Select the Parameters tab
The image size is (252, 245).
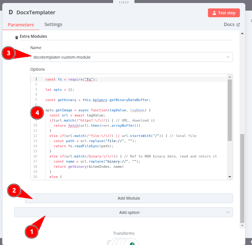21,25
